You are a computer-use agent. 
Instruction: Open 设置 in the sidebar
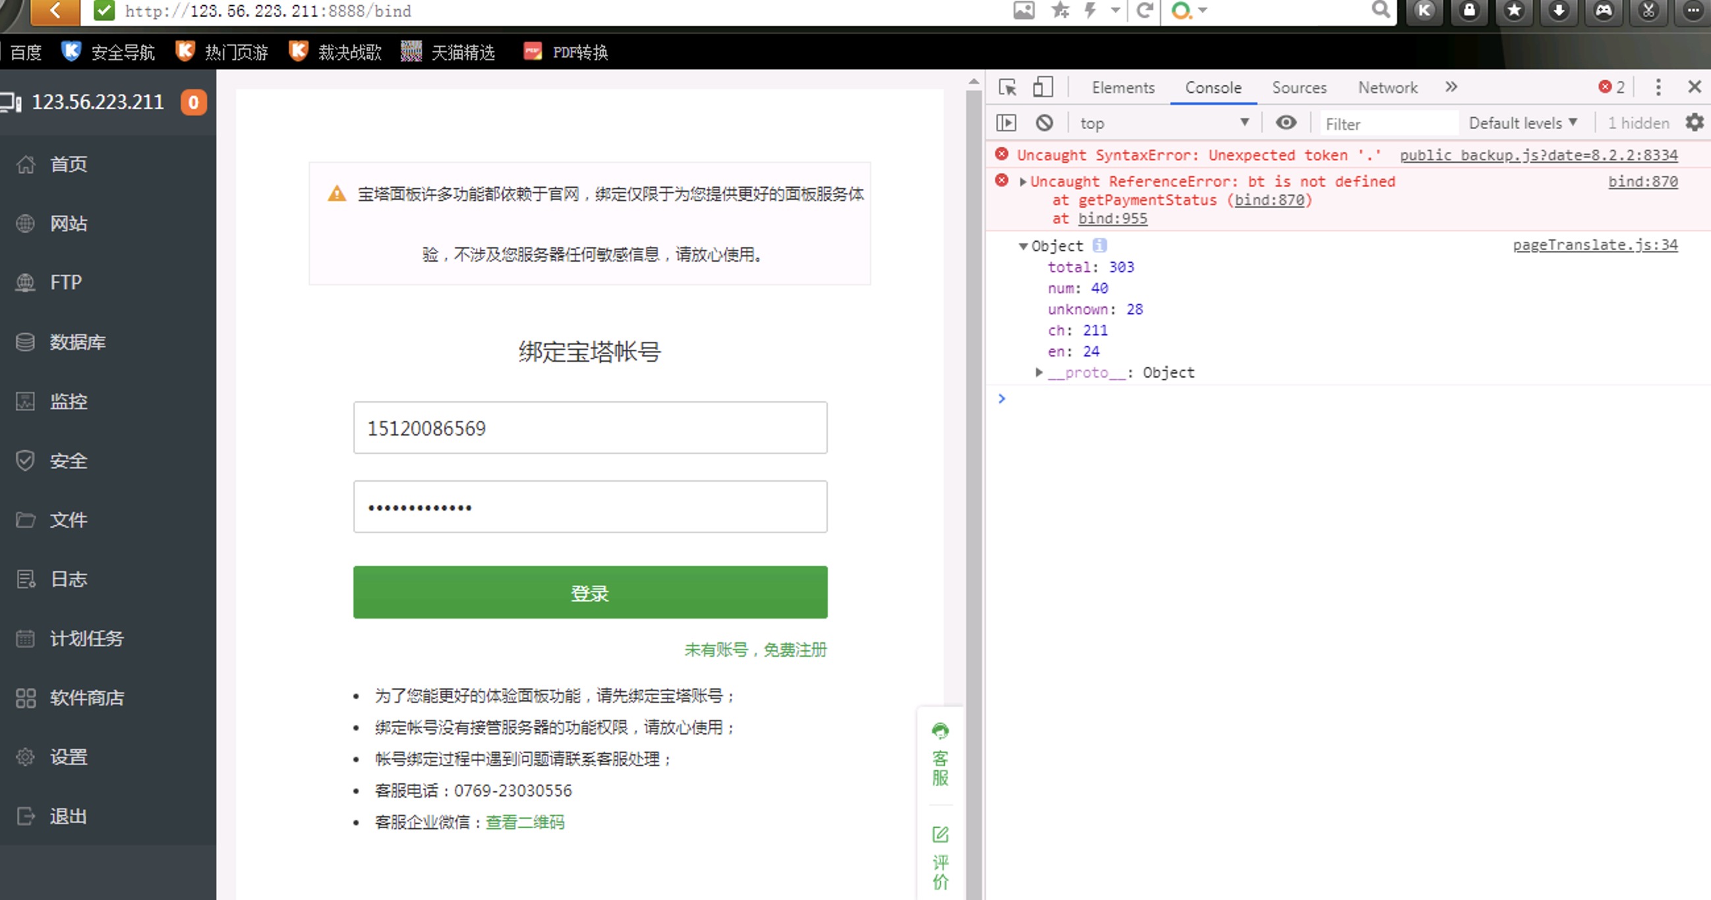107,756
